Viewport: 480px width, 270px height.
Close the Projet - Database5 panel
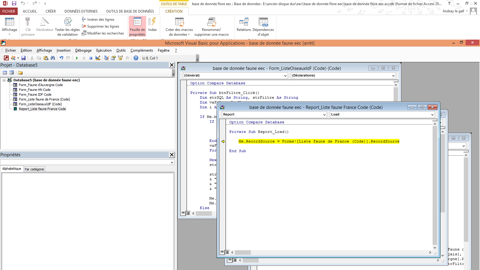click(x=172, y=65)
